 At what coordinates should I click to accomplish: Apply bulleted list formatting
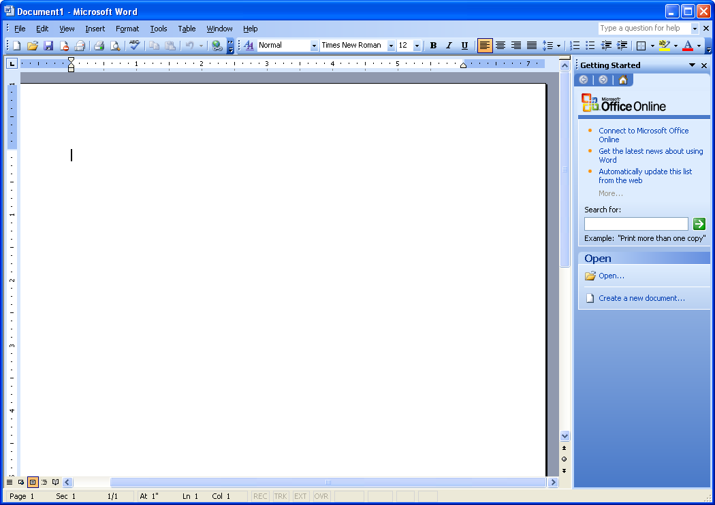590,46
